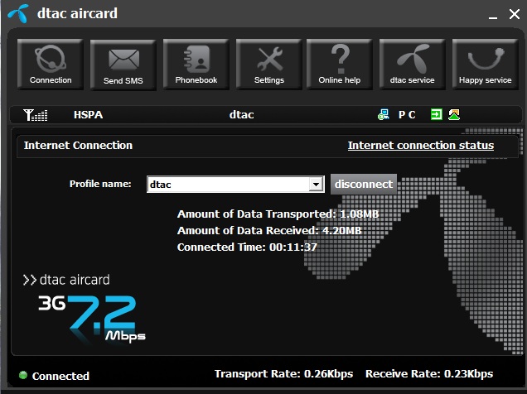527x394 pixels.
Task: Click Transport Rate: 0.26Kbps
Action: [x=283, y=374]
